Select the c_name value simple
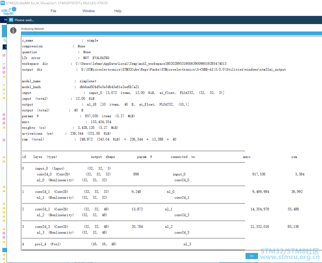The height and width of the screenshot is (263, 322). (x=92, y=40)
